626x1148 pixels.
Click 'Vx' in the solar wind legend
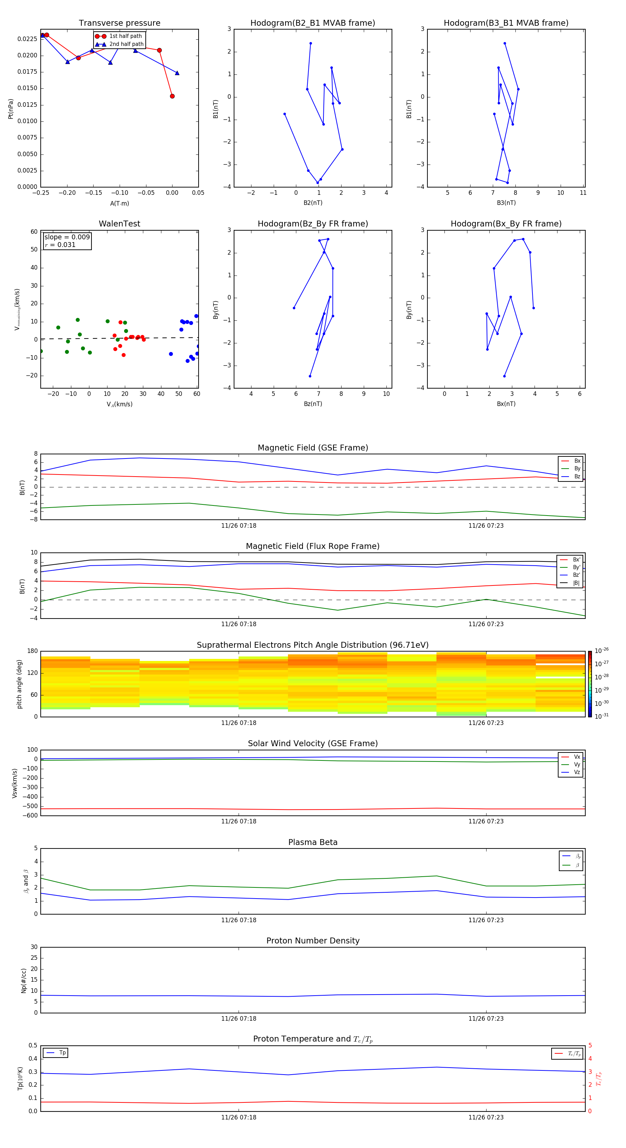(571, 757)
